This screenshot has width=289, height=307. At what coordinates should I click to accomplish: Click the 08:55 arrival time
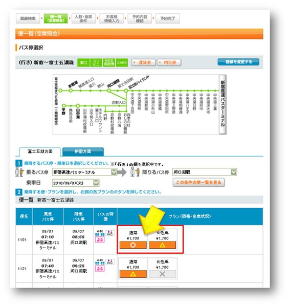(x=78, y=237)
